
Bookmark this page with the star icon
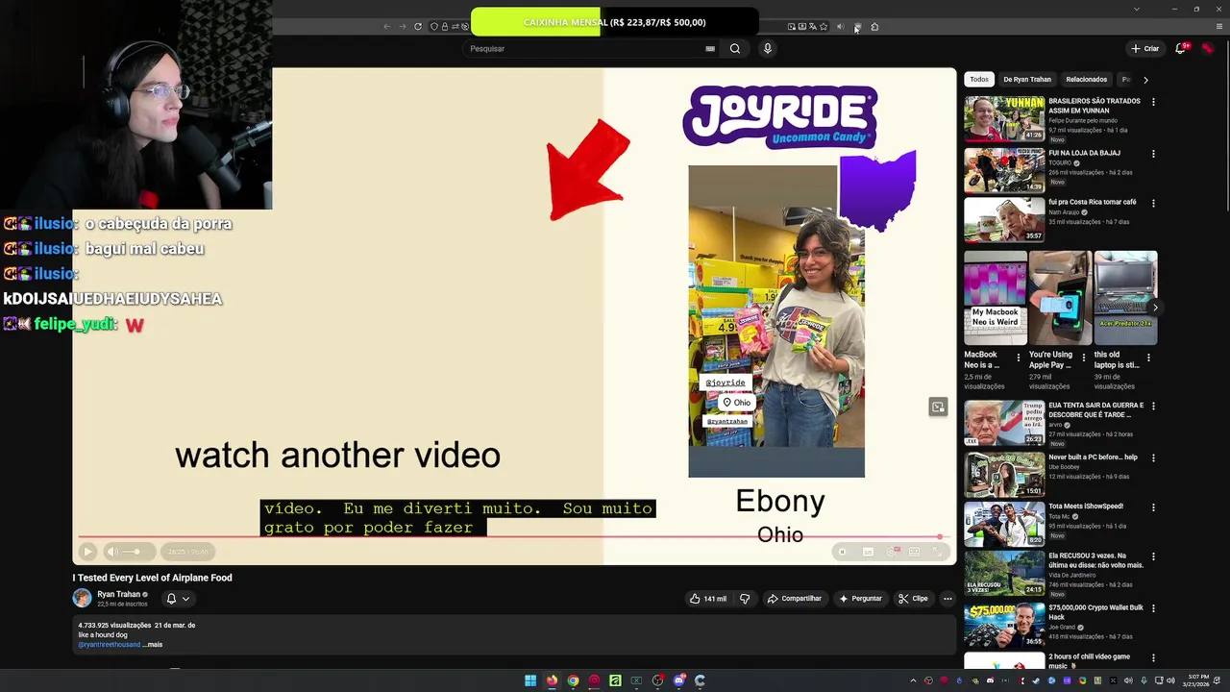[824, 27]
